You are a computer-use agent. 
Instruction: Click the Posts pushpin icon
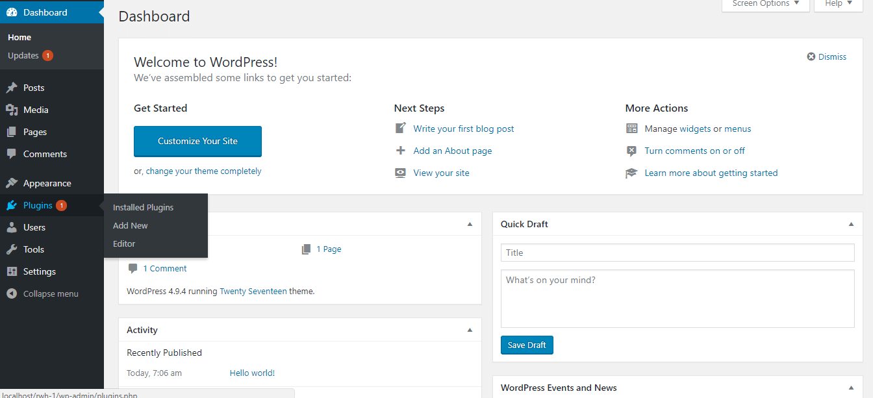[x=12, y=88]
